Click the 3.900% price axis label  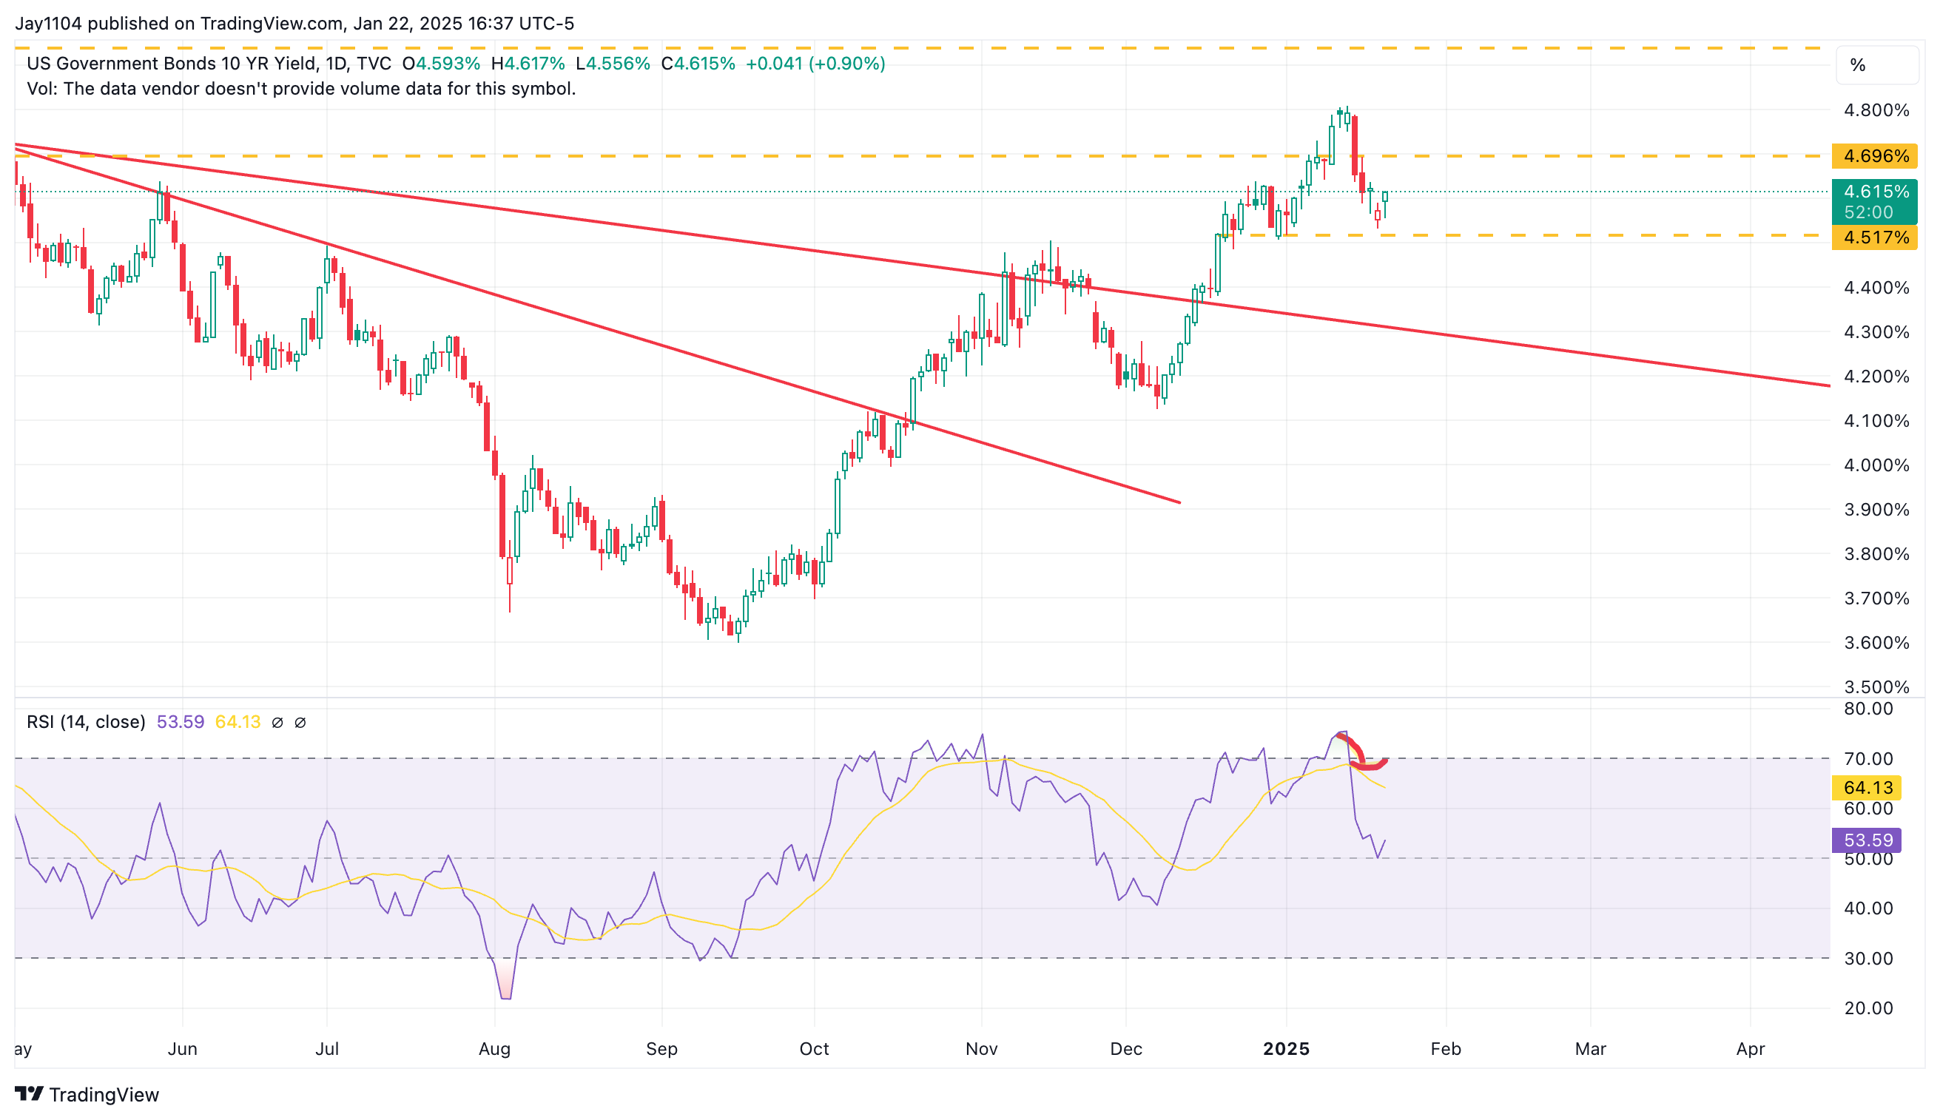[x=1876, y=509]
